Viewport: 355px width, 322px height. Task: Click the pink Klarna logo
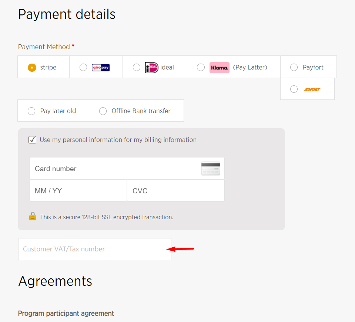(x=220, y=67)
